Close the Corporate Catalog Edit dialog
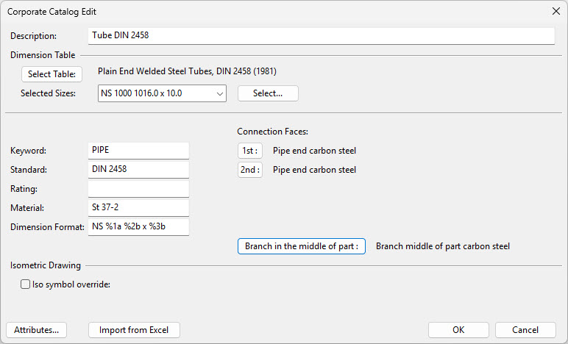 555,12
